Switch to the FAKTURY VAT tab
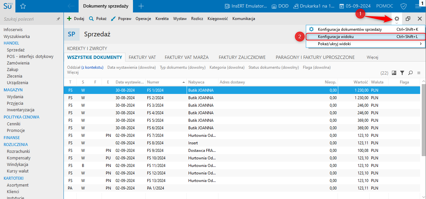 142,57
